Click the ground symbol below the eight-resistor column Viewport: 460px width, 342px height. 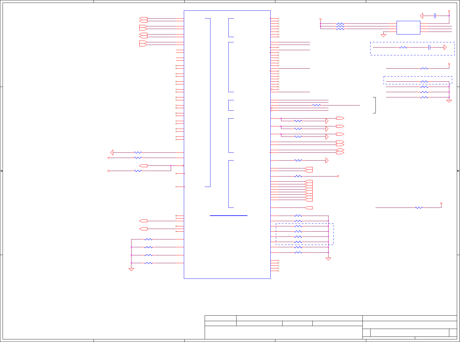pos(328,259)
